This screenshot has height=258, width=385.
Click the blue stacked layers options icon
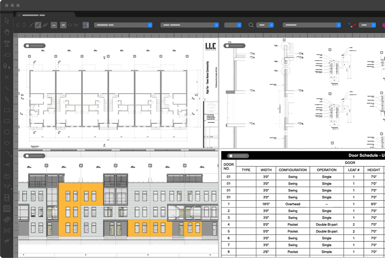pyautogui.click(x=86, y=25)
